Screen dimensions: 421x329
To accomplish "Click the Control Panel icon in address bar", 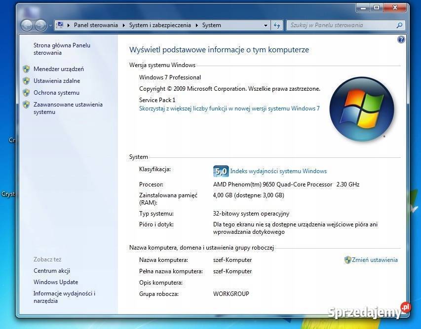I will click(x=60, y=25).
